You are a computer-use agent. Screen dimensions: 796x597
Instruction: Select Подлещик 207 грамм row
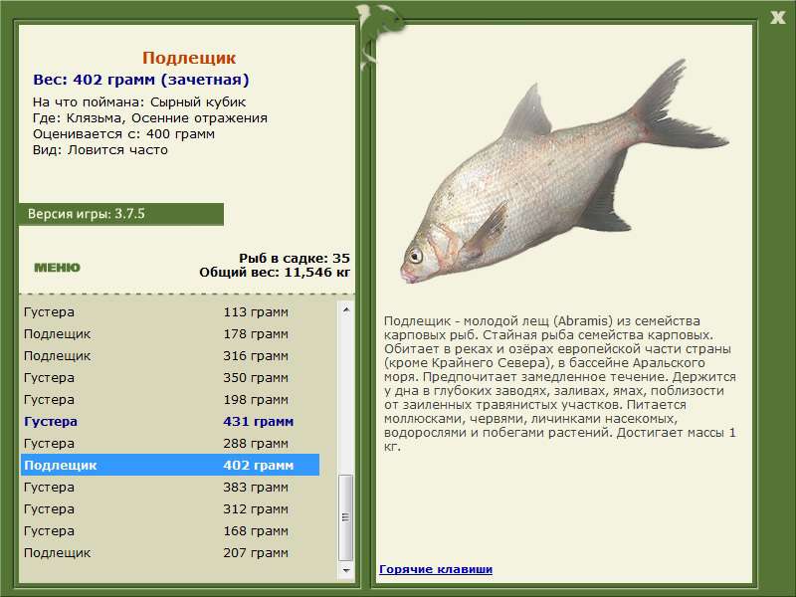[x=170, y=552]
